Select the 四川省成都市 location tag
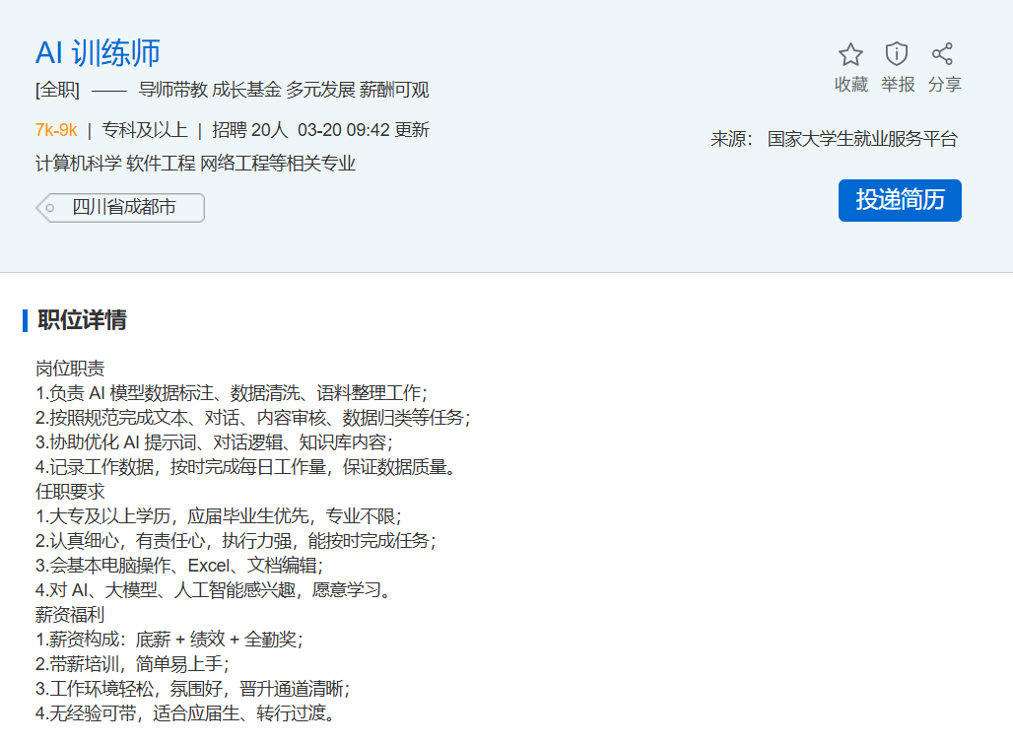1013x744 pixels. 124,208
